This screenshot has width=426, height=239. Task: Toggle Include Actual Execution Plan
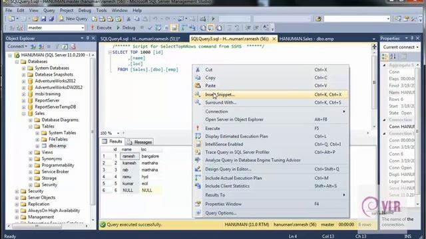tap(271, 178)
